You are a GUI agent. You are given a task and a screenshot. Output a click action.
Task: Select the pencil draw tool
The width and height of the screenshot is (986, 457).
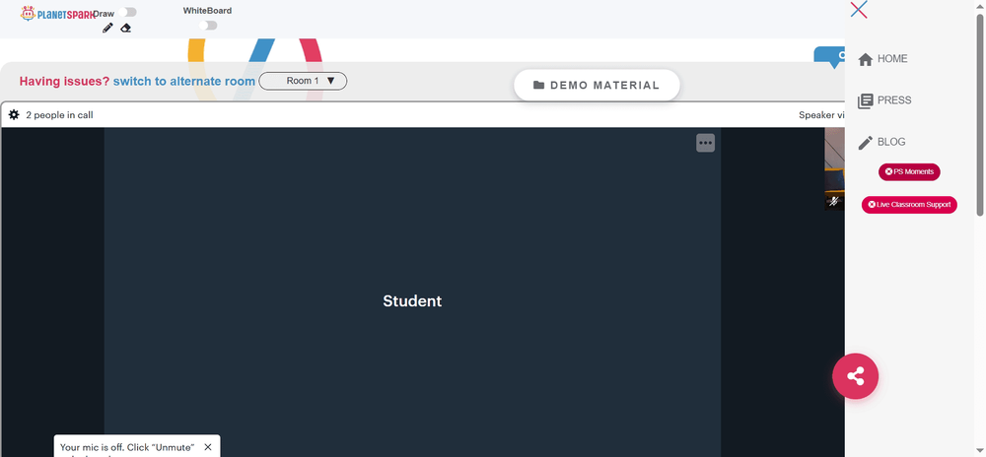(x=107, y=28)
